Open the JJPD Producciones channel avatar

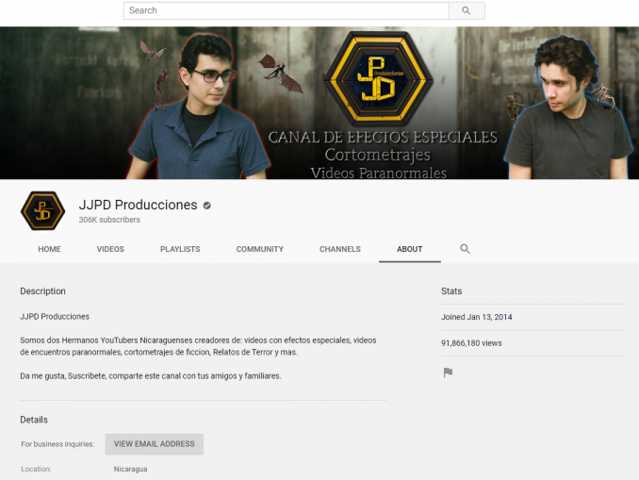point(42,211)
